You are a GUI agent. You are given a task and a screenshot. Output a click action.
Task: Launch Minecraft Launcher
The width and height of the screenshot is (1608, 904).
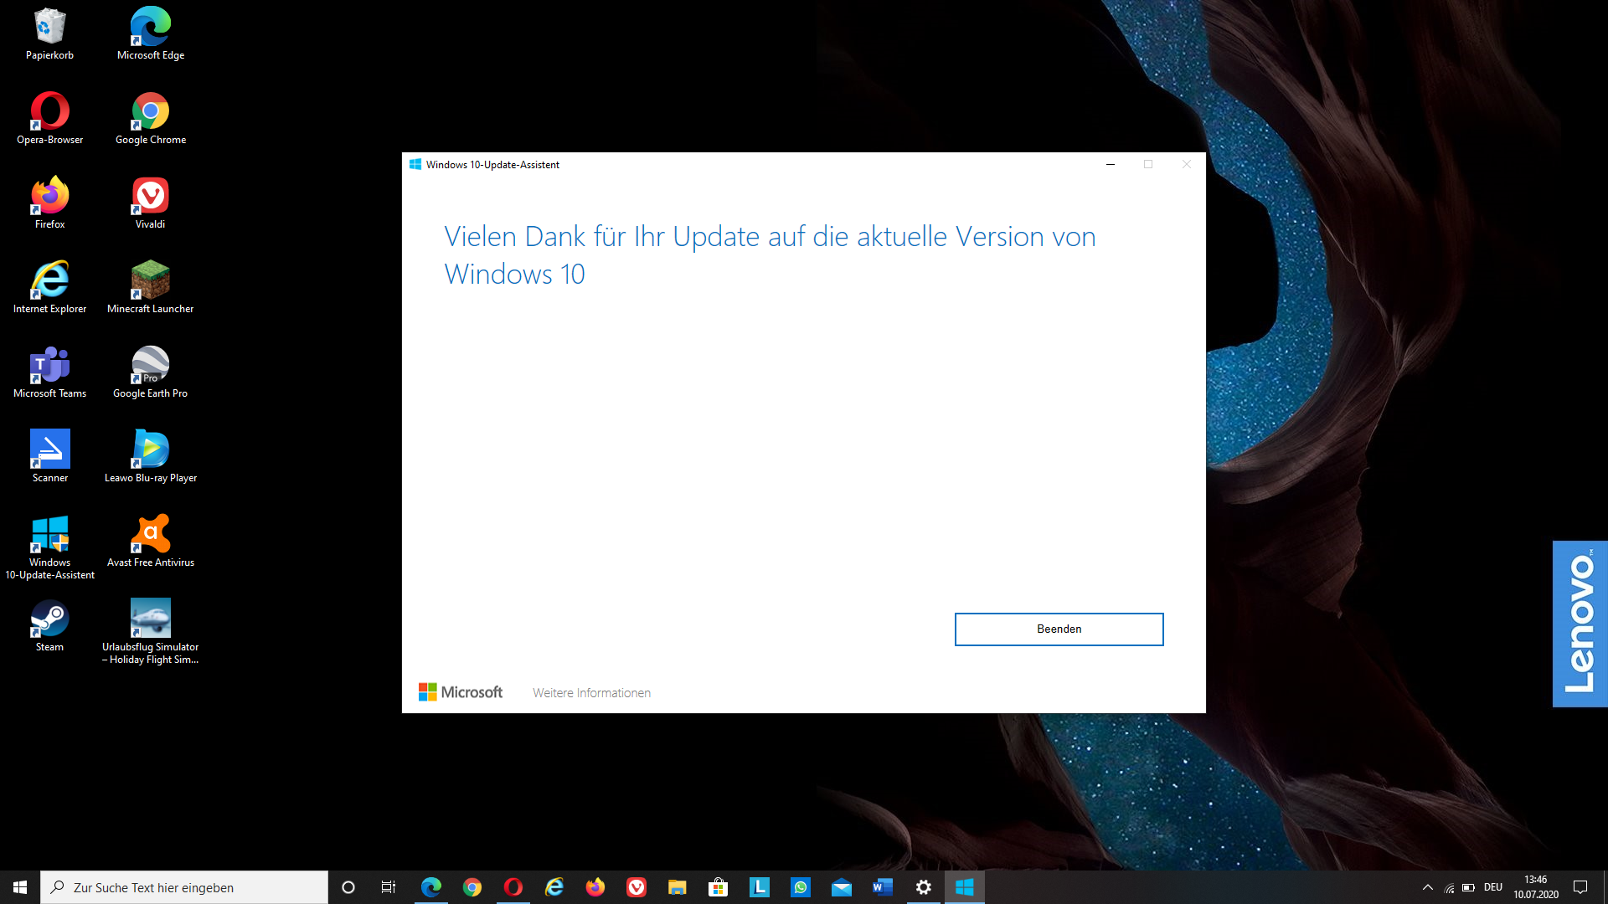click(x=149, y=280)
